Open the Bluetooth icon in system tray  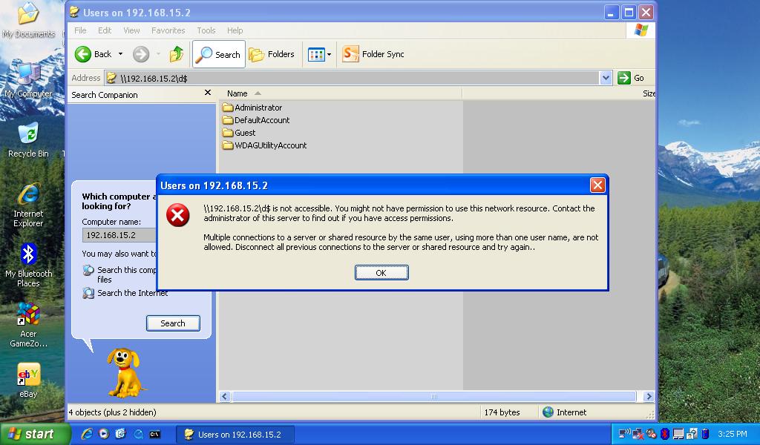pos(665,434)
